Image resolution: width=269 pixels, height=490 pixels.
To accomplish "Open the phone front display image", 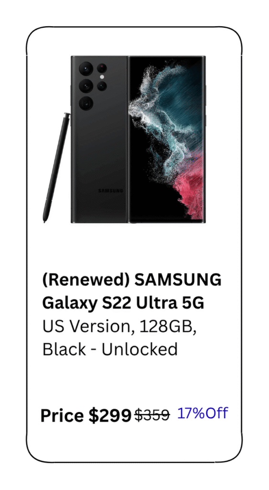I will click(x=167, y=139).
